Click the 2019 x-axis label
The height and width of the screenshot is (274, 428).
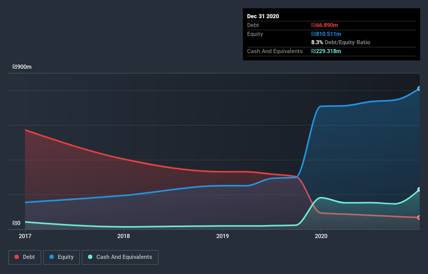coord(223,236)
